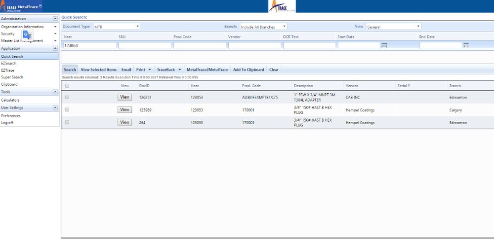Click the SKU input field
Screen dimensions: 494x243
tap(145, 45)
